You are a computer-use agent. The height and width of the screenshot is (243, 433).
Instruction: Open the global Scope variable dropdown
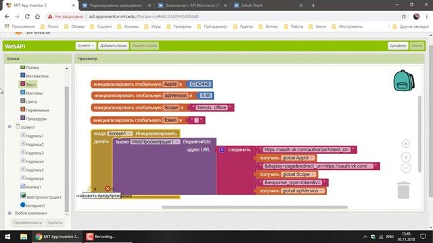299,174
